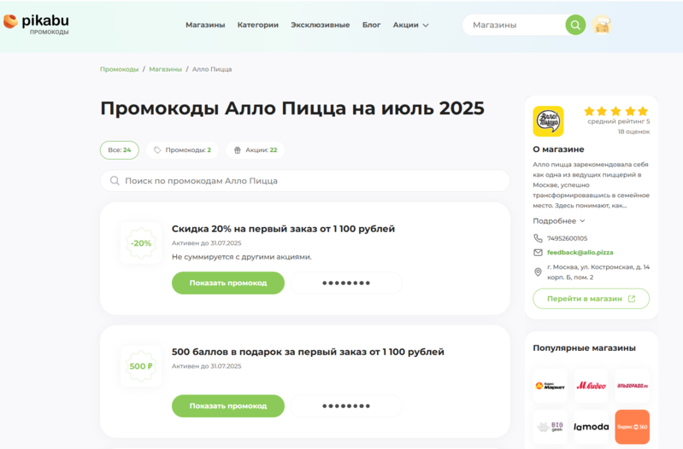The image size is (683, 449).
Task: Click the gift icon in Акции filter
Action: point(238,150)
